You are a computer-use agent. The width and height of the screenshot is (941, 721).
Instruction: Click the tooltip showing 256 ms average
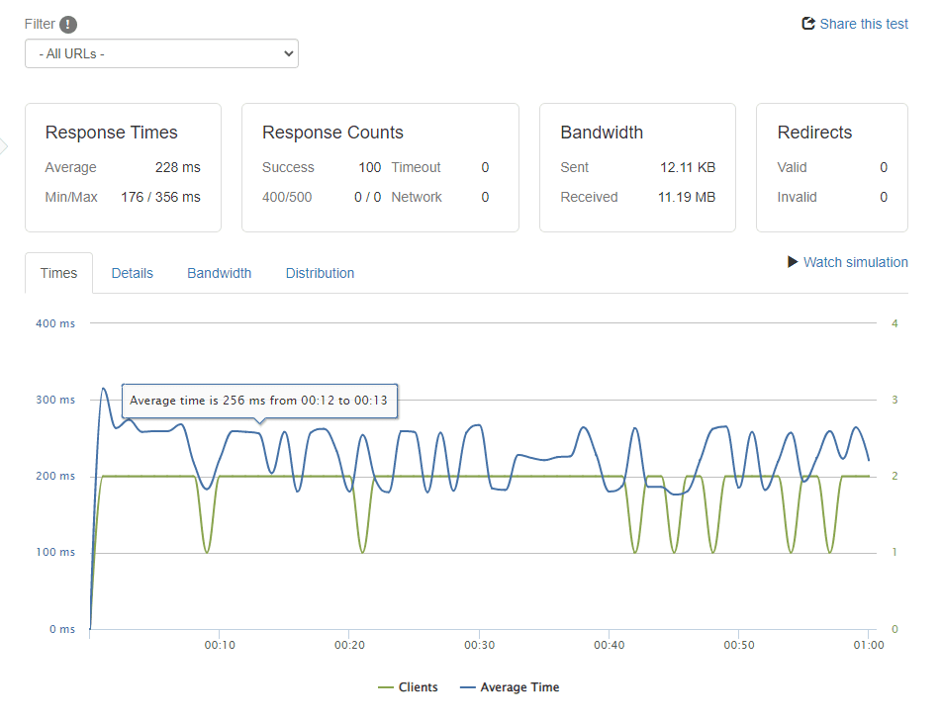click(259, 401)
